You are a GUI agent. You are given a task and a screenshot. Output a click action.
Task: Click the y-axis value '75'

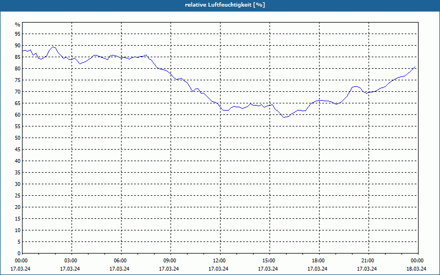18,80
